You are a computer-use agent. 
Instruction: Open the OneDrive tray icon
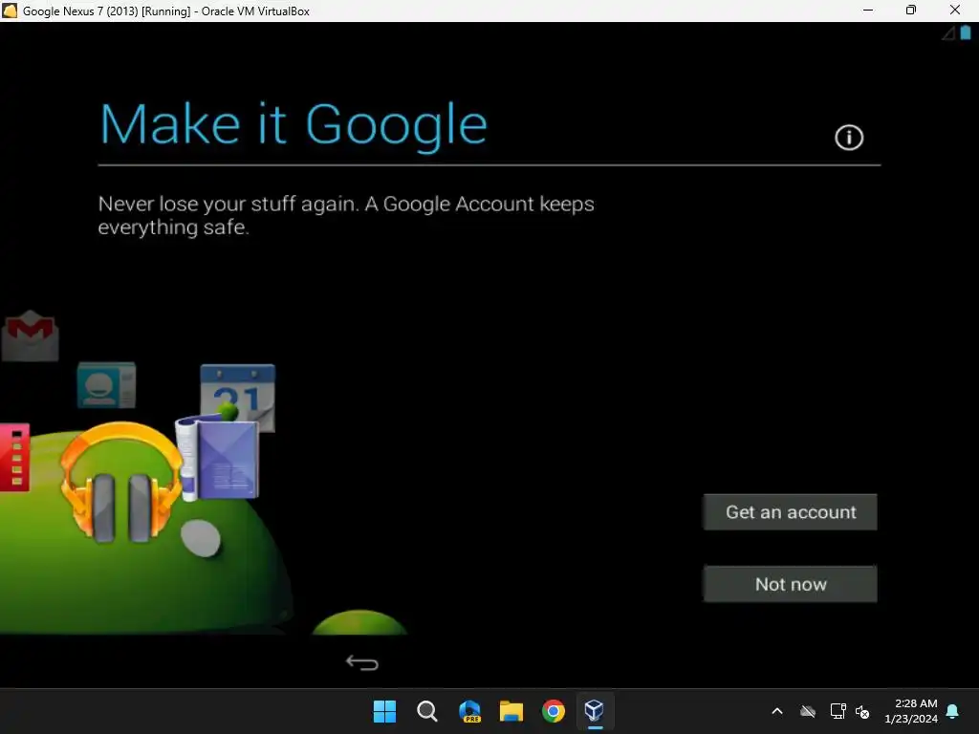(x=808, y=711)
